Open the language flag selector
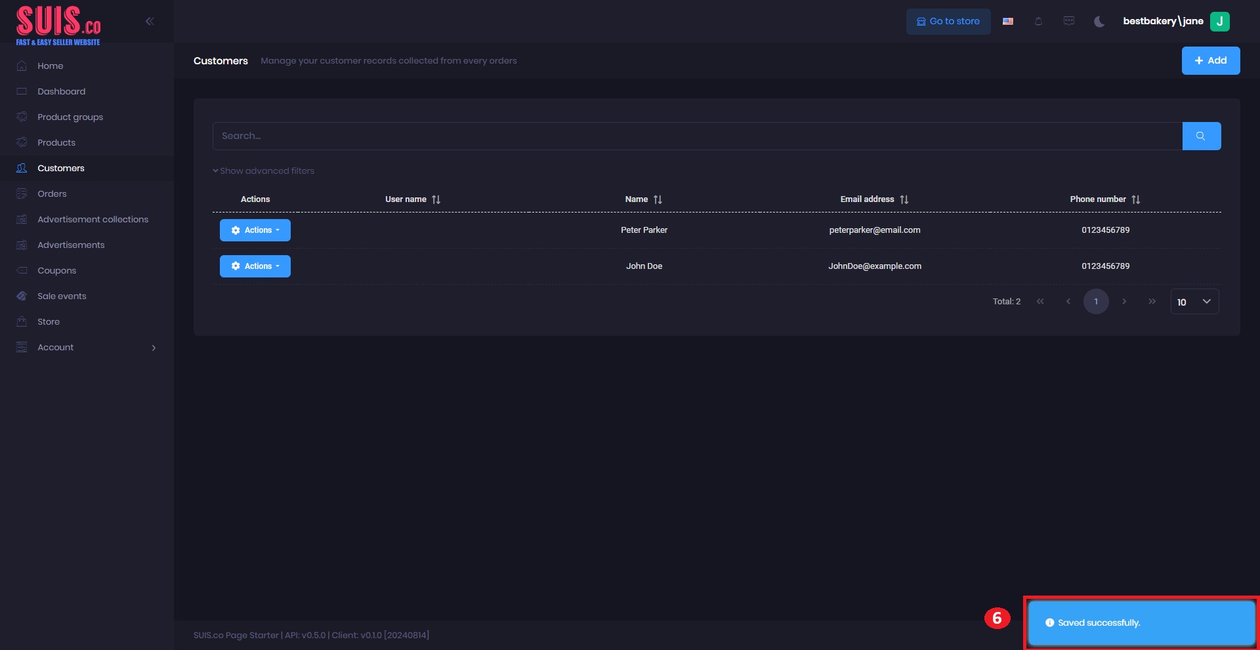Image resolution: width=1260 pixels, height=650 pixels. tap(1008, 22)
